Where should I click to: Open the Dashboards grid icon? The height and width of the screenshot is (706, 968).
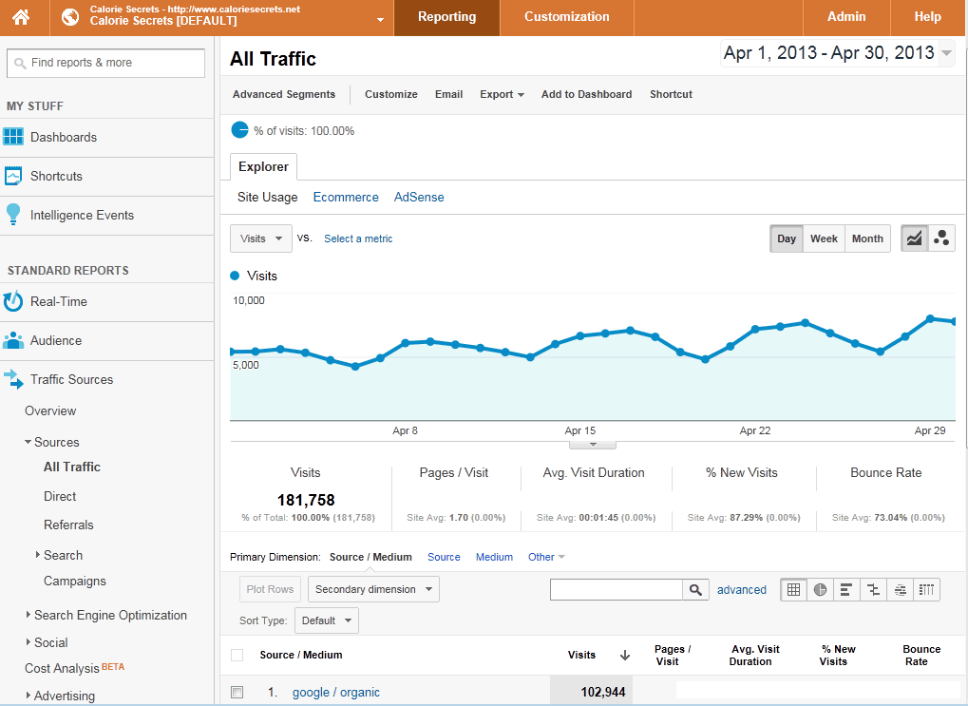pyautogui.click(x=13, y=137)
